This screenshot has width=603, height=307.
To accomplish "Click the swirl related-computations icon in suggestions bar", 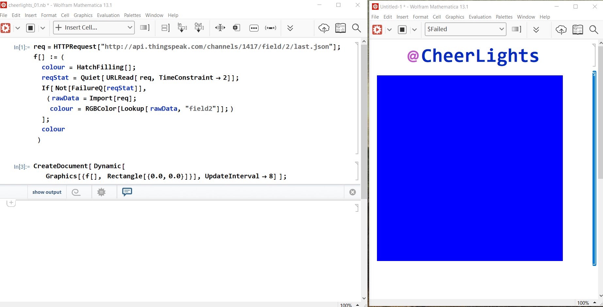I will point(76,192).
